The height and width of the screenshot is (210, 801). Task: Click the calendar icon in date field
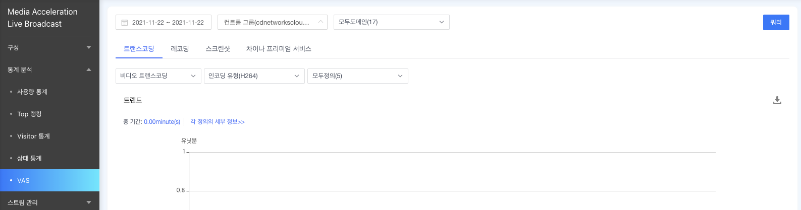tap(125, 23)
